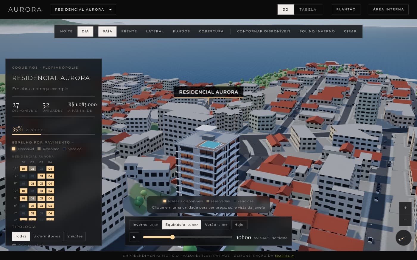
Task: Click the time-of-day slider track
Action: [188, 237]
